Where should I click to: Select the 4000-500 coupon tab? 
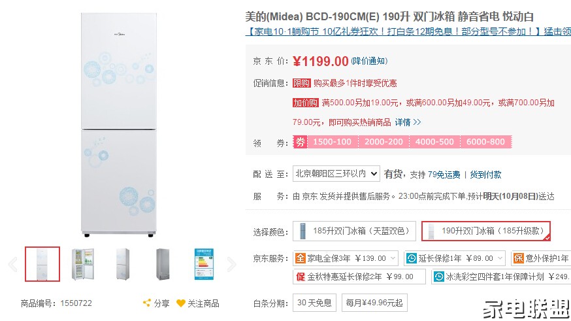434,142
